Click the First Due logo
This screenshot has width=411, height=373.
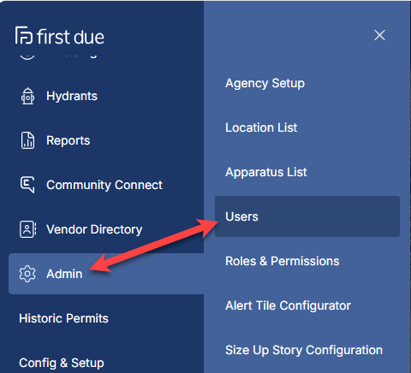(60, 36)
